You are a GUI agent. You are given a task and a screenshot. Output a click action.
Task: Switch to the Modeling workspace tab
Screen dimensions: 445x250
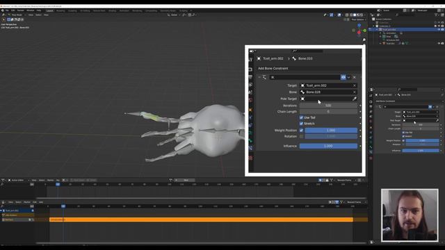tap(60, 11)
